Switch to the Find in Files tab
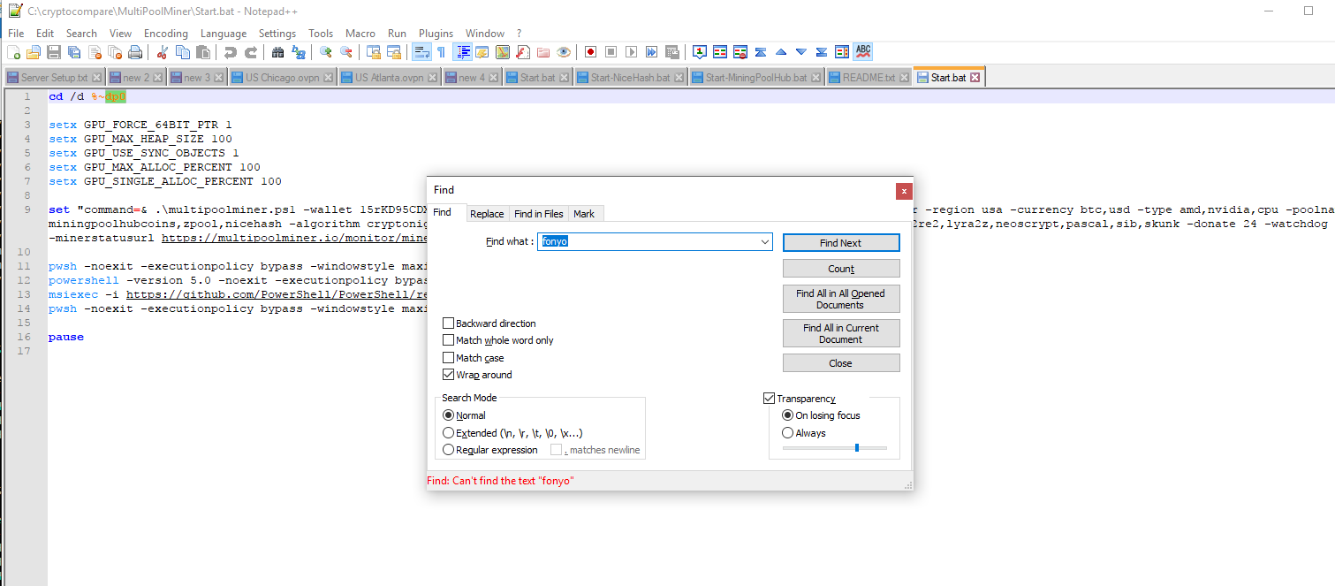 click(539, 213)
